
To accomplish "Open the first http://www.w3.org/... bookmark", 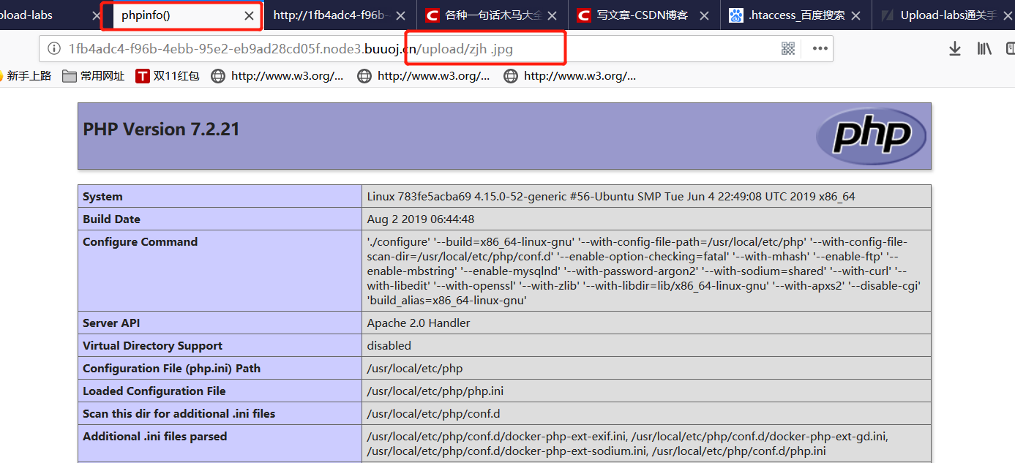I will (277, 75).
